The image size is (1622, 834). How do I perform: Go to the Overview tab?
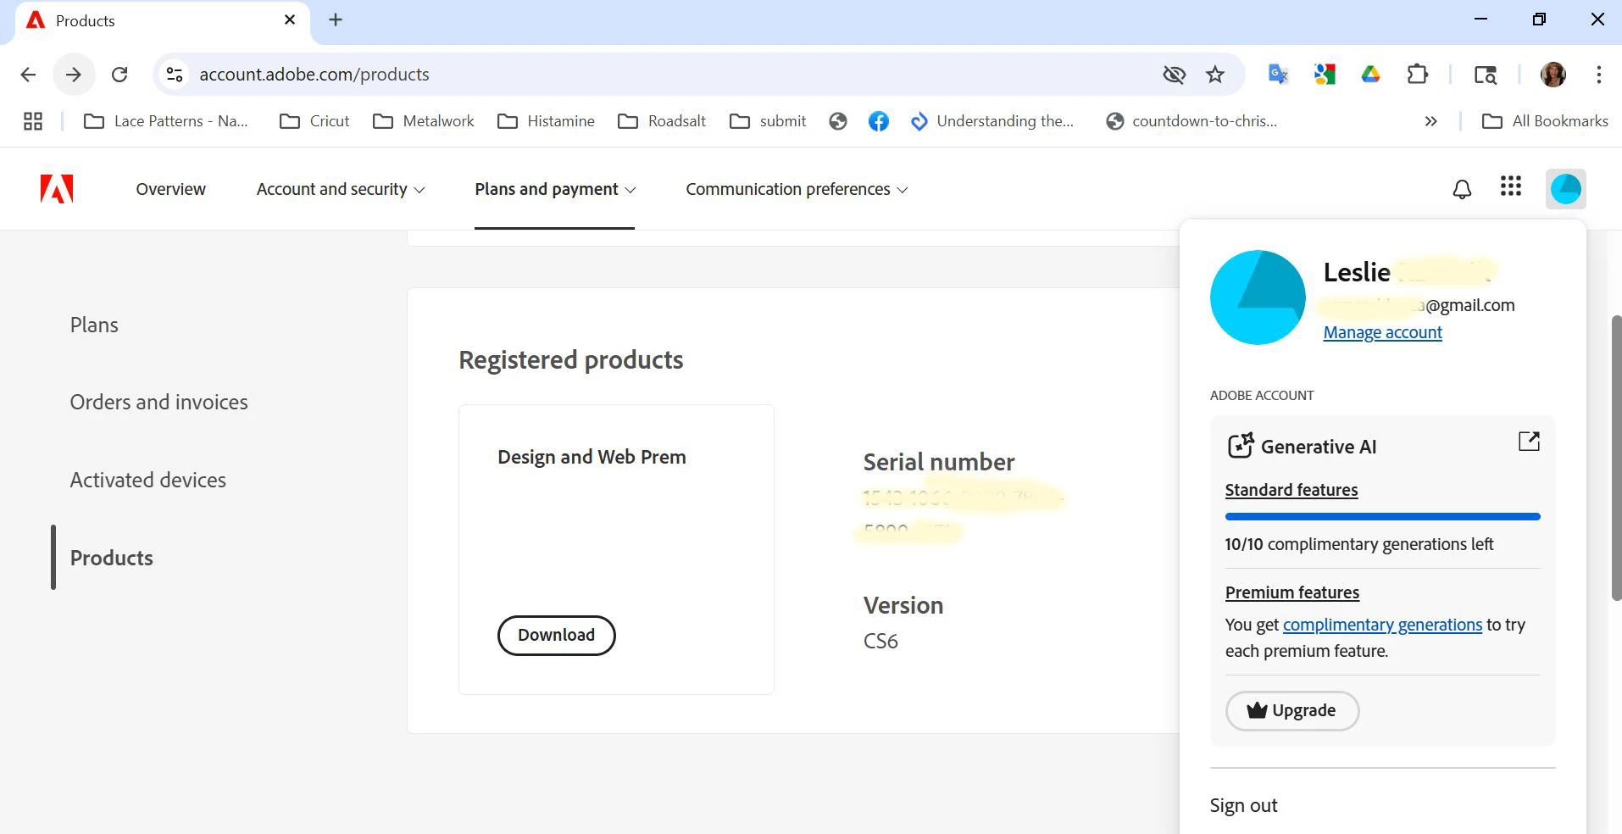click(x=170, y=189)
